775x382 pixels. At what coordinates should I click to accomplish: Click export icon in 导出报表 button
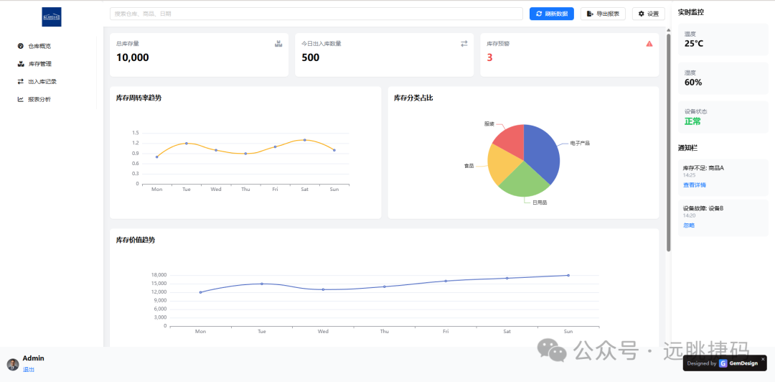(x=590, y=14)
